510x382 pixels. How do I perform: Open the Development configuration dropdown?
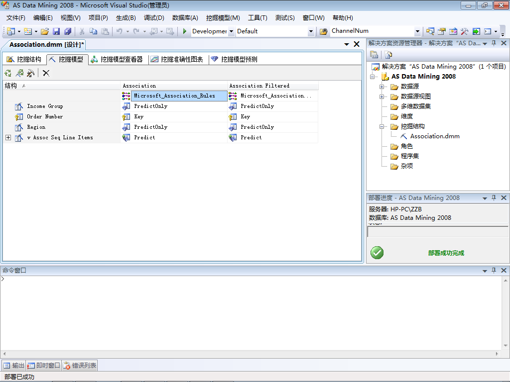coord(231,31)
